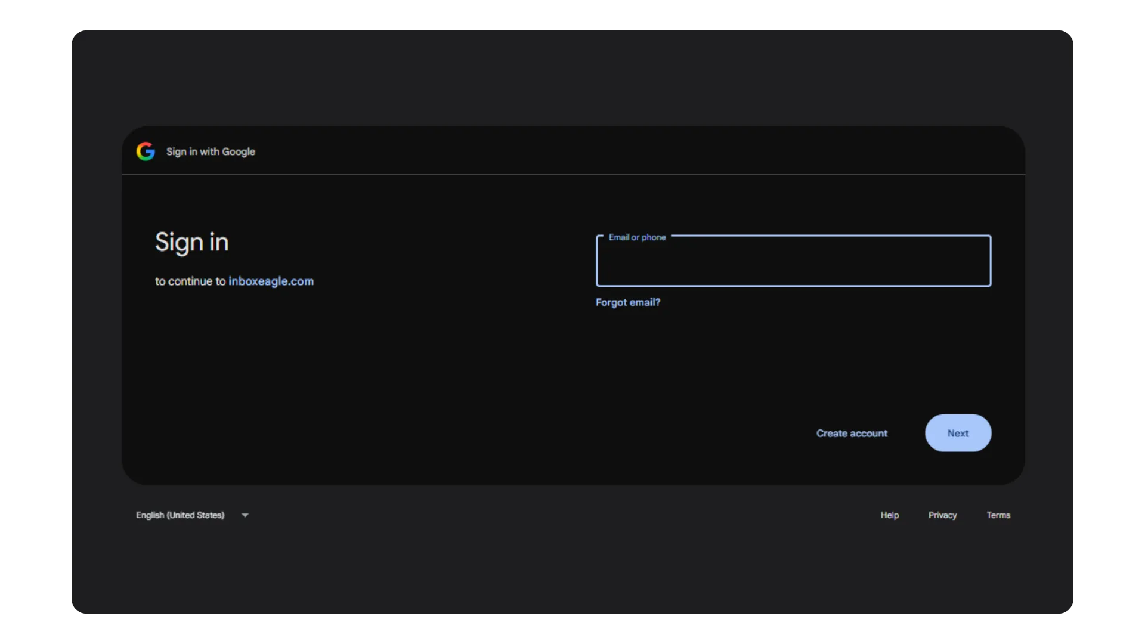This screenshot has height=644, width=1145.
Task: Click the language dropdown arrow
Action: pos(245,515)
